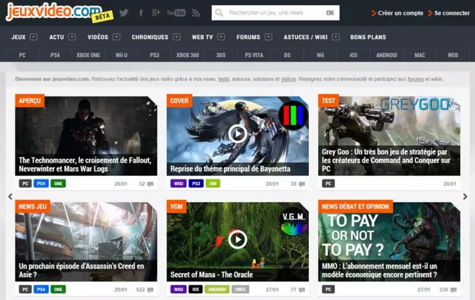Click the NEWS DÉBAT ET OPINION label
This screenshot has width=475, height=300.
pos(355,207)
